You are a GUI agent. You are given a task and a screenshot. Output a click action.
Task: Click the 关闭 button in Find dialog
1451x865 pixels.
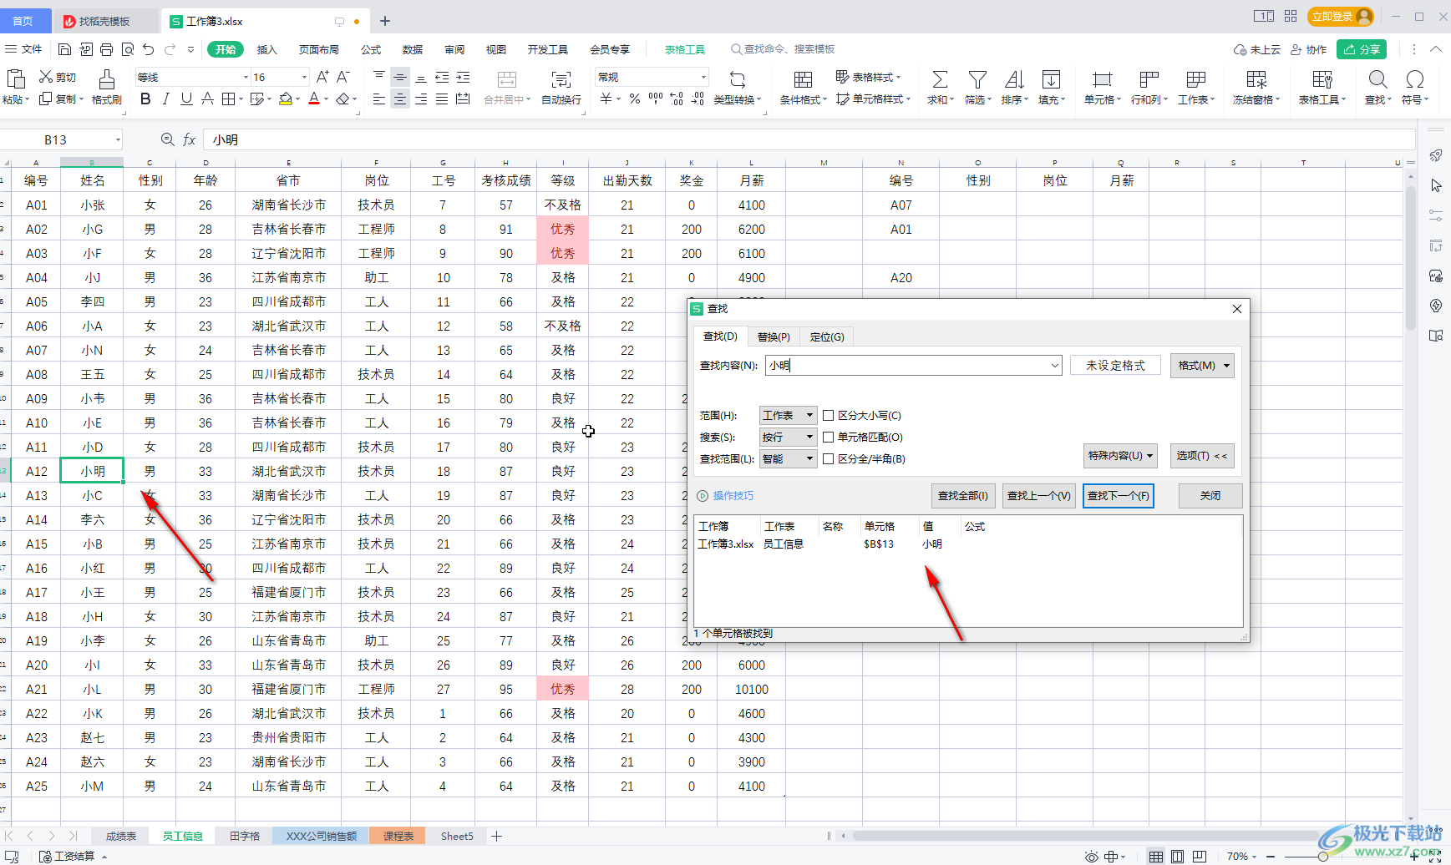pos(1210,495)
